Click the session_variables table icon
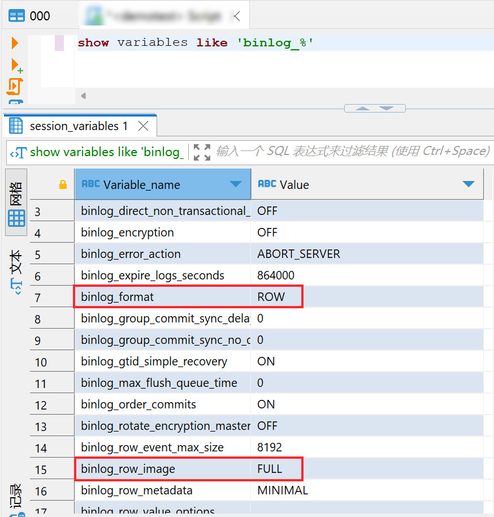The width and height of the screenshot is (494, 517). tap(16, 126)
